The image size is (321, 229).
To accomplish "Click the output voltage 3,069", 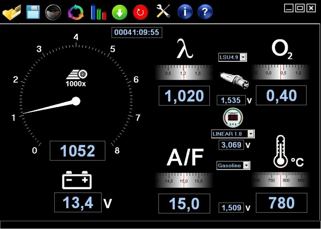I will (231, 145).
